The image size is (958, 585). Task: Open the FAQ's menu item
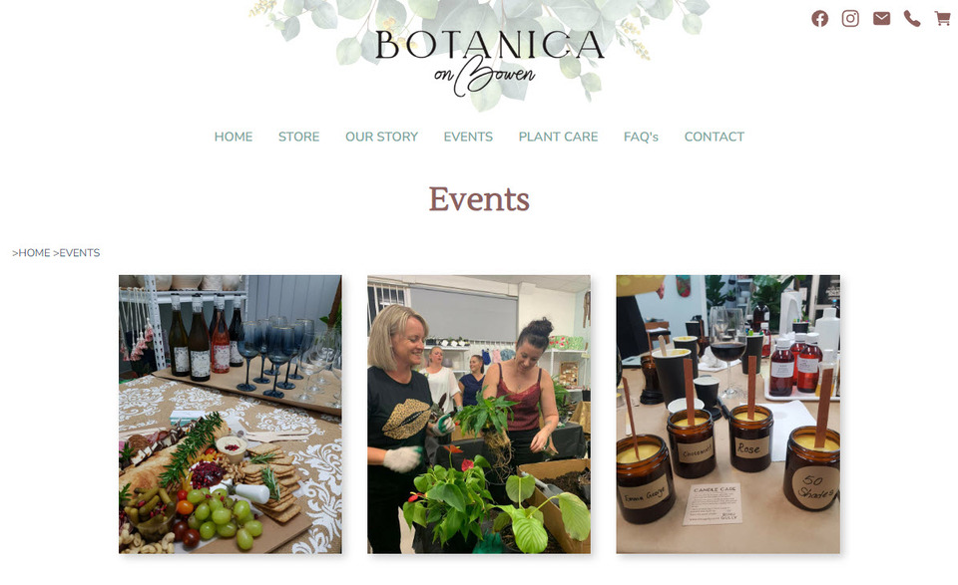click(641, 137)
